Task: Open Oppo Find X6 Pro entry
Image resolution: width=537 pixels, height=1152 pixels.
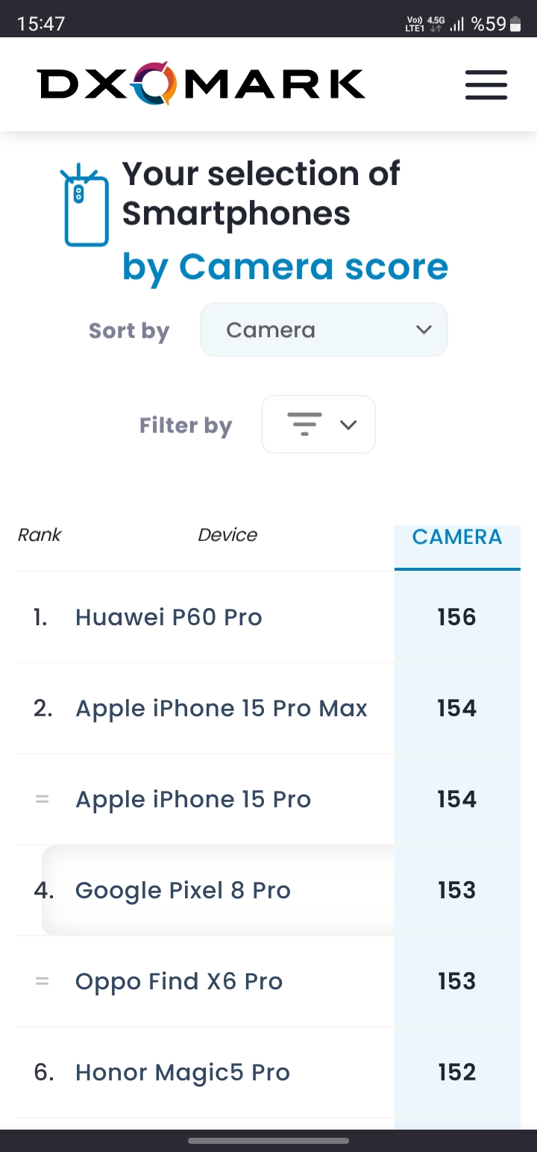Action: click(179, 982)
